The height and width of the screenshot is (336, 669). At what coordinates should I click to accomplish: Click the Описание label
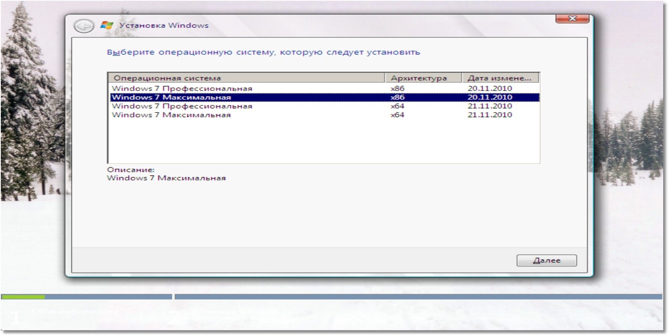pyautogui.click(x=130, y=170)
